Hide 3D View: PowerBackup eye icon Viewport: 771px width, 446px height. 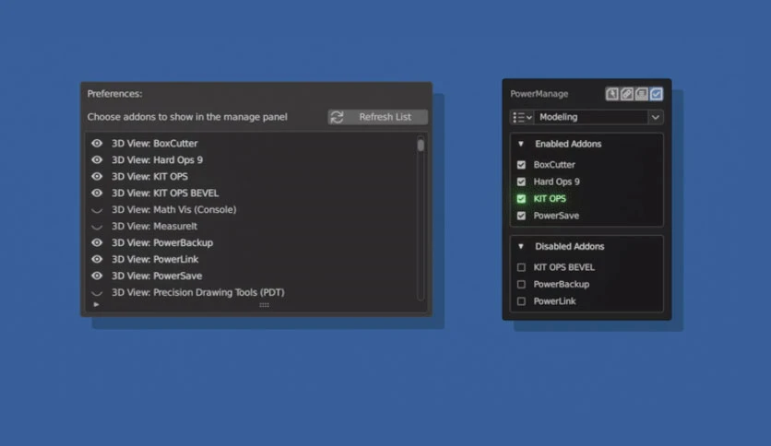[97, 242]
